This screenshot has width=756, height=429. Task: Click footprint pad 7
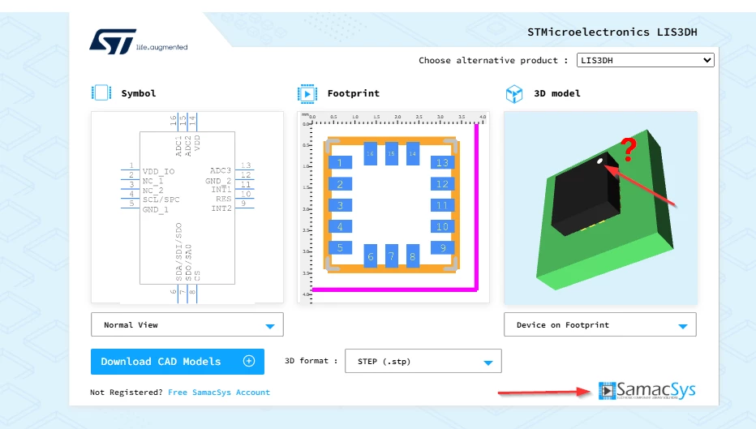[x=392, y=255]
